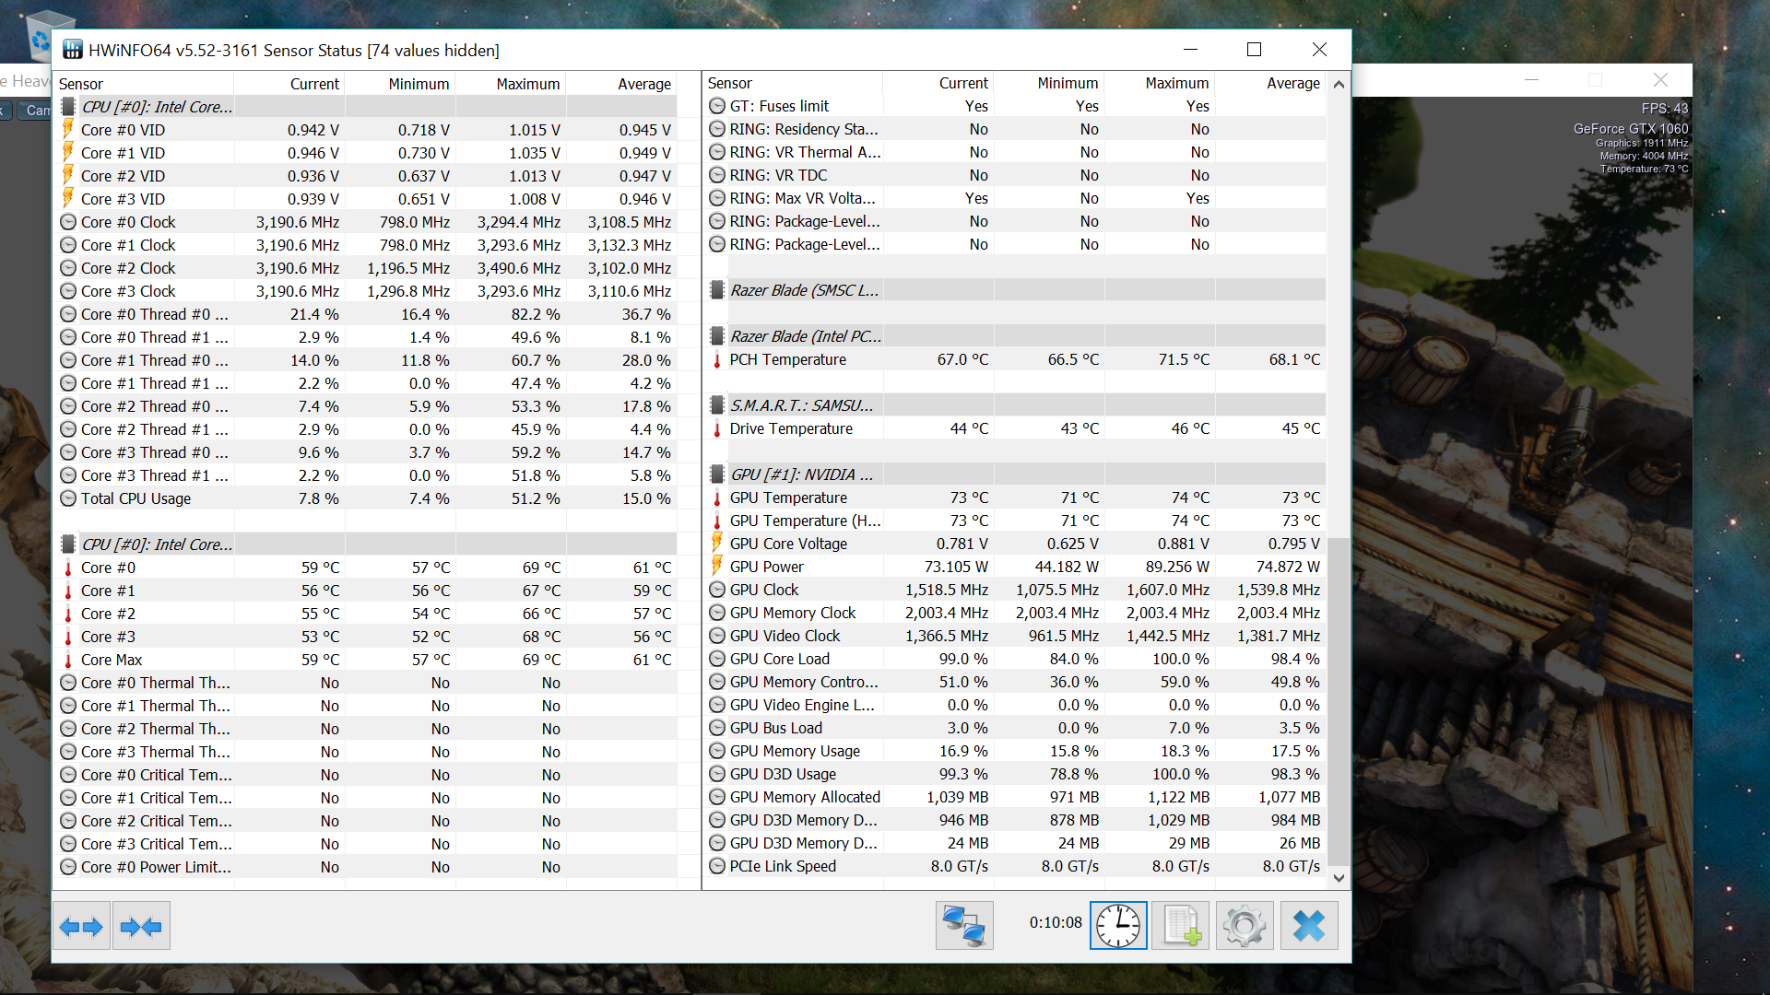Click chip icon of Razer Blade (SMSC header
The width and height of the screenshot is (1770, 995).
pyautogui.click(x=717, y=290)
